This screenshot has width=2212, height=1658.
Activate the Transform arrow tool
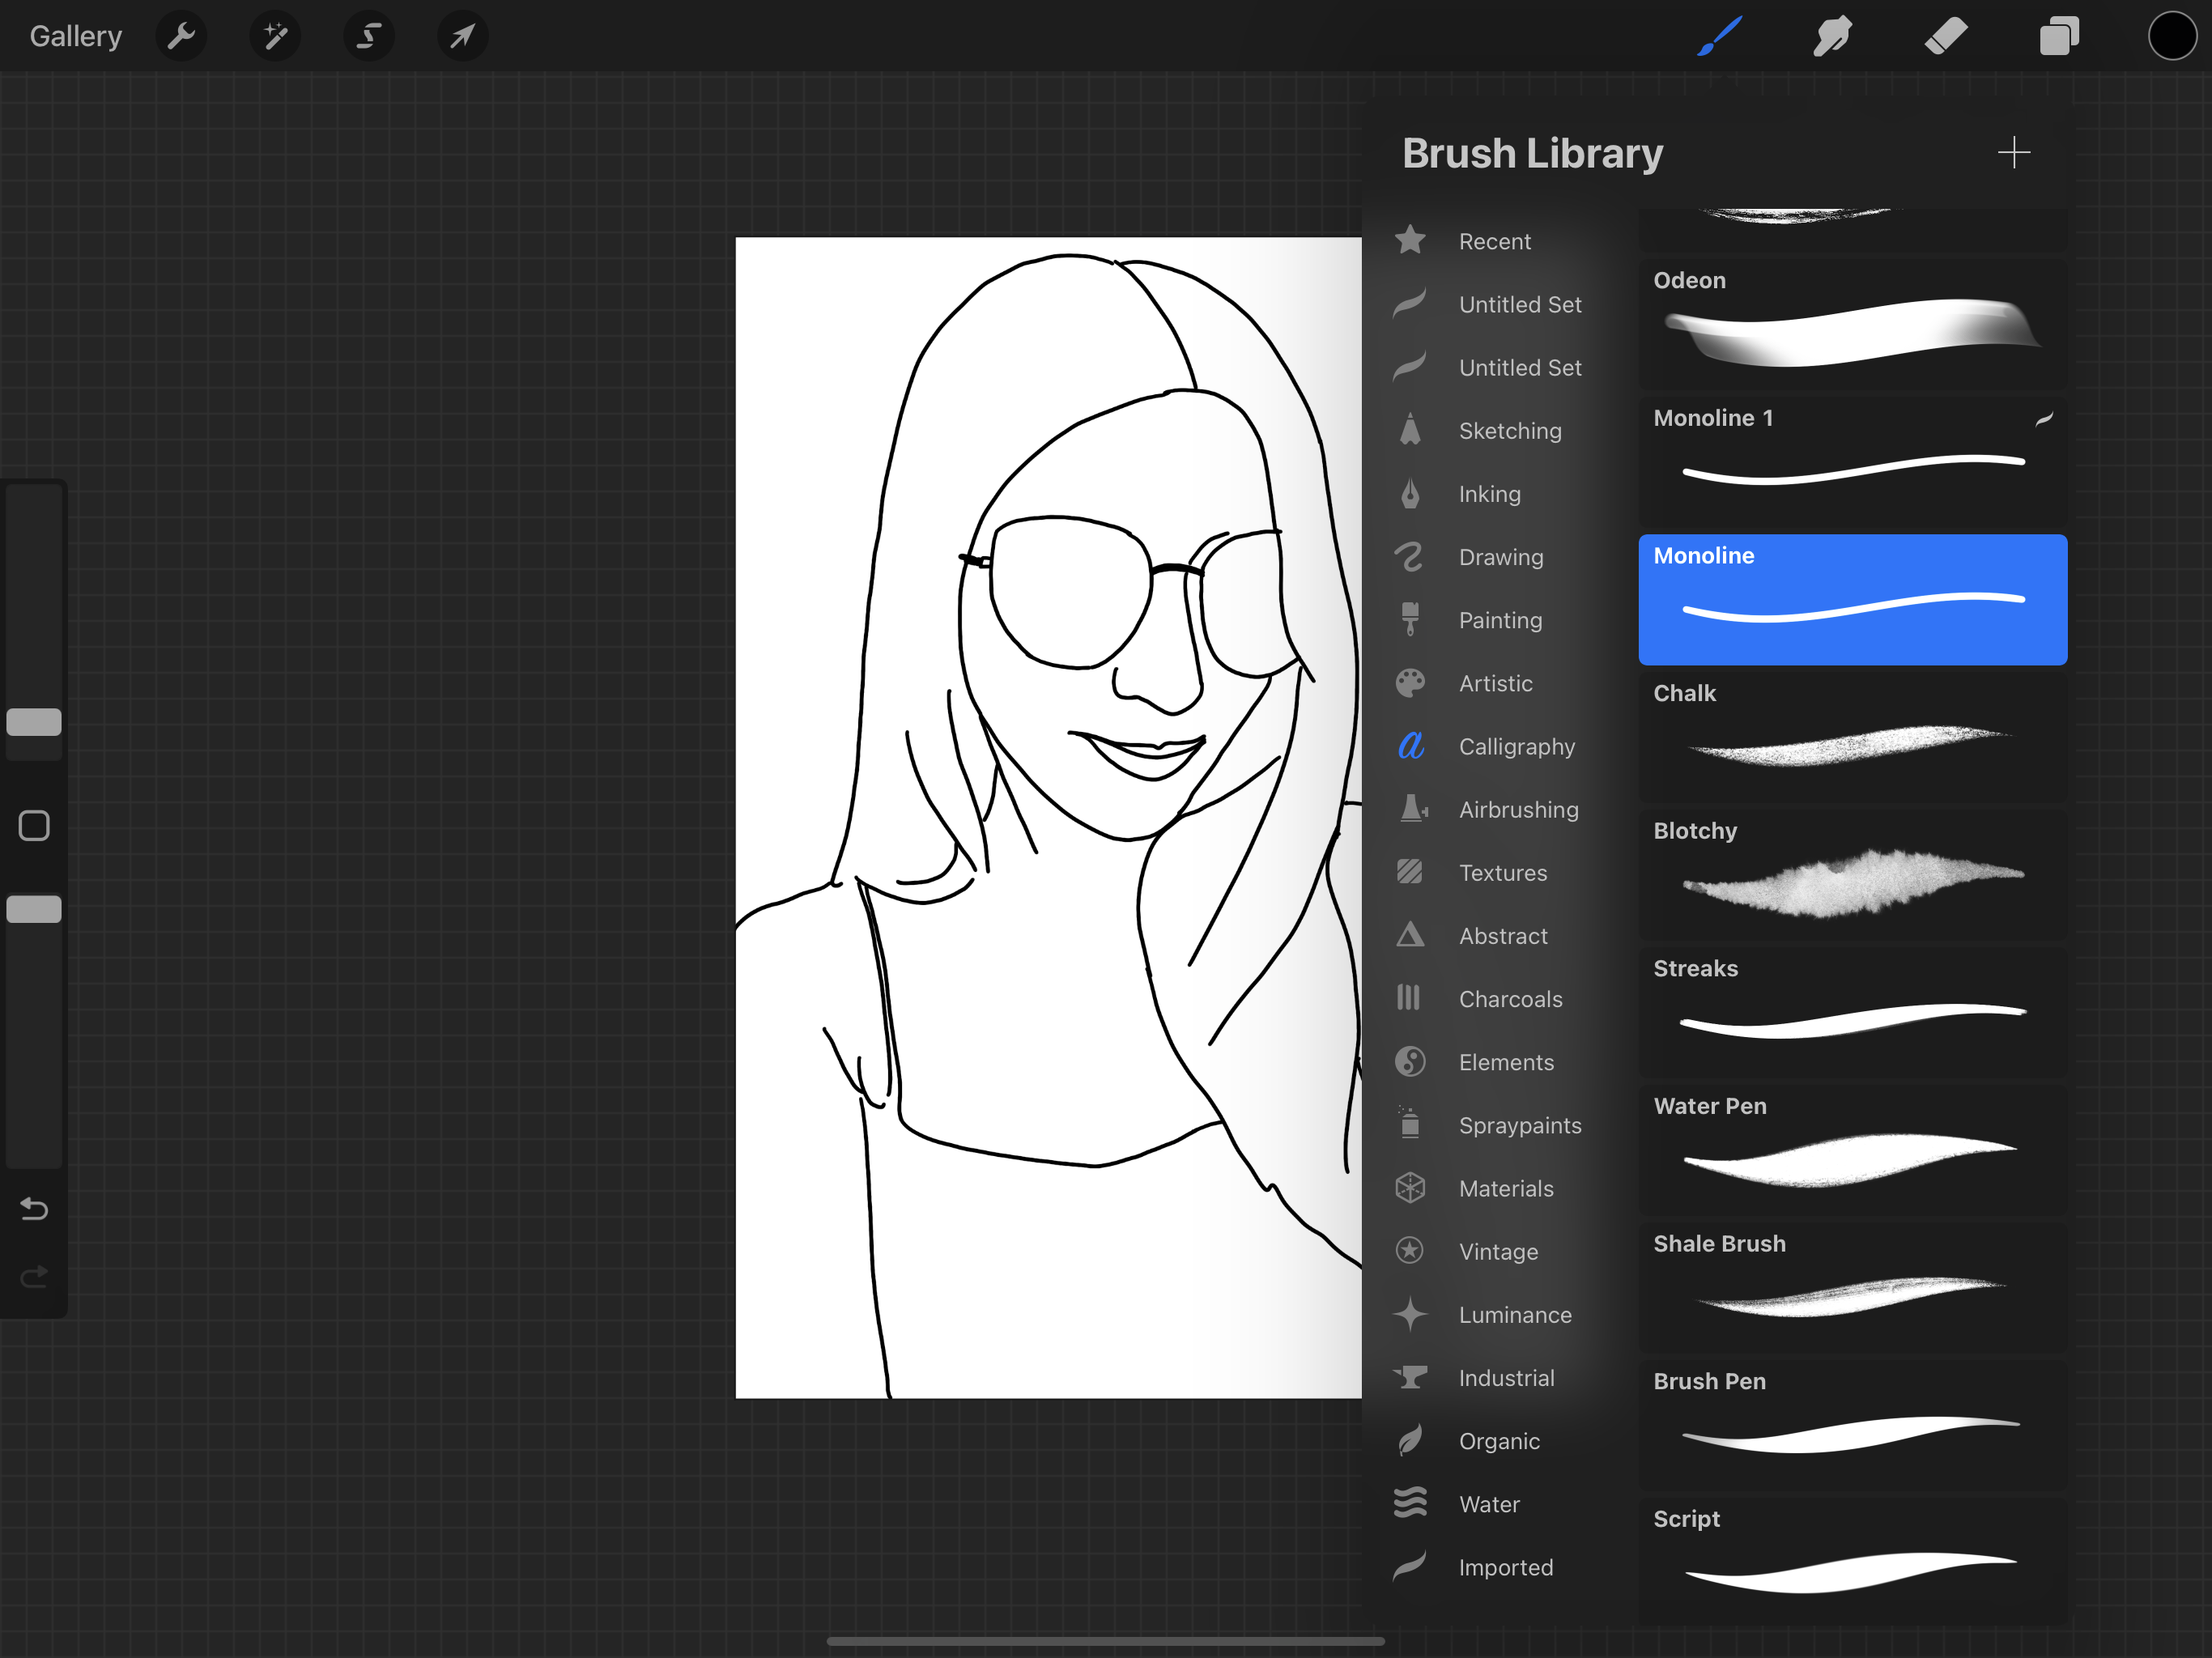(x=462, y=37)
